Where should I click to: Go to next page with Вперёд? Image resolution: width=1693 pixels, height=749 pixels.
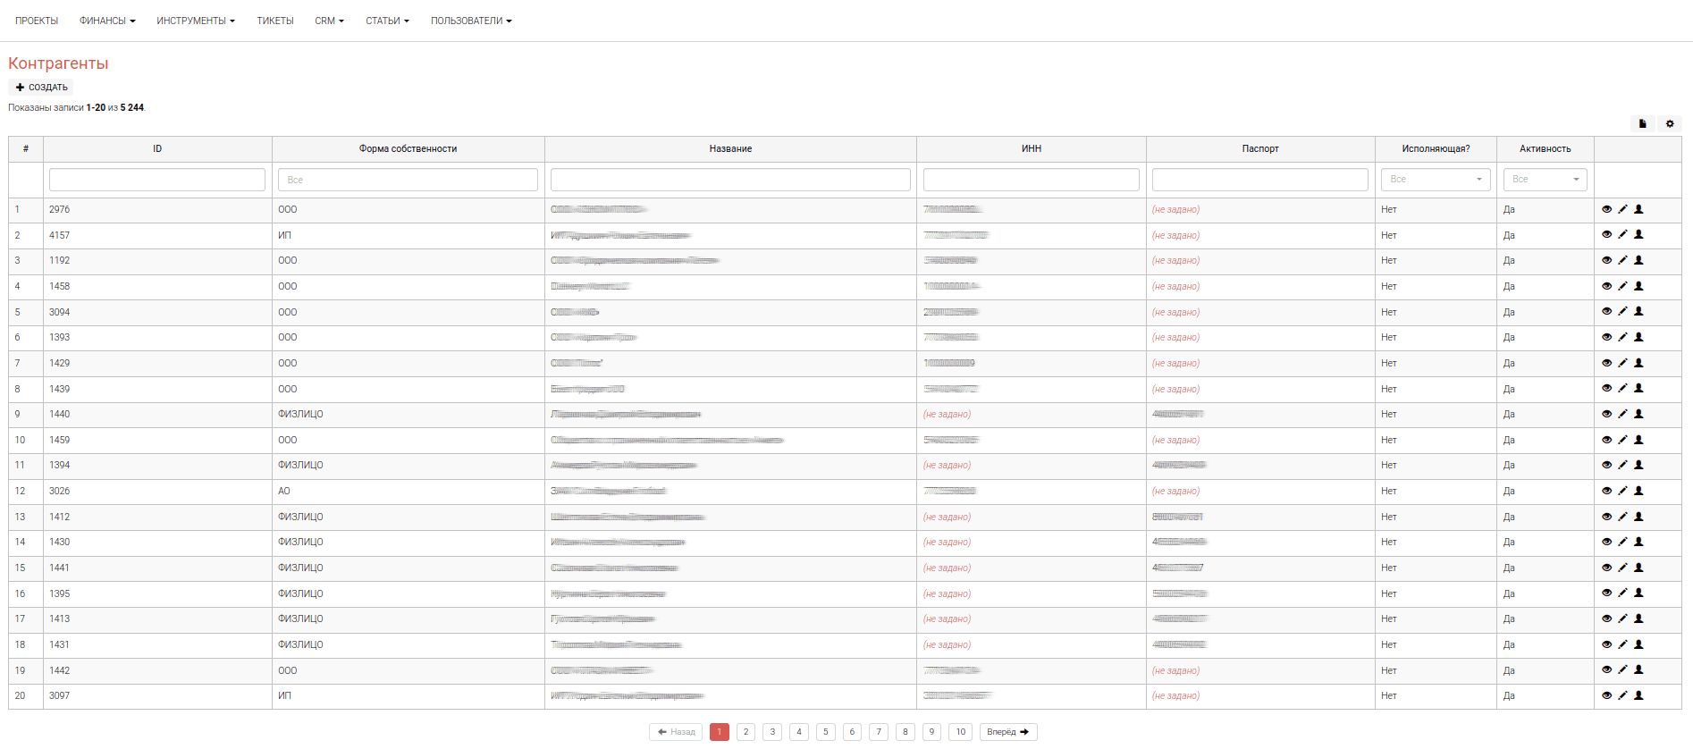click(x=1007, y=732)
